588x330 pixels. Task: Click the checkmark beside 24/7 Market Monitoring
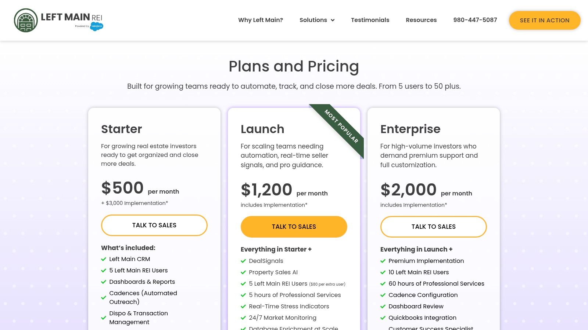click(243, 318)
